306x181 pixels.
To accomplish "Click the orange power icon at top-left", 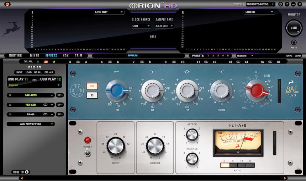I will (7, 4).
